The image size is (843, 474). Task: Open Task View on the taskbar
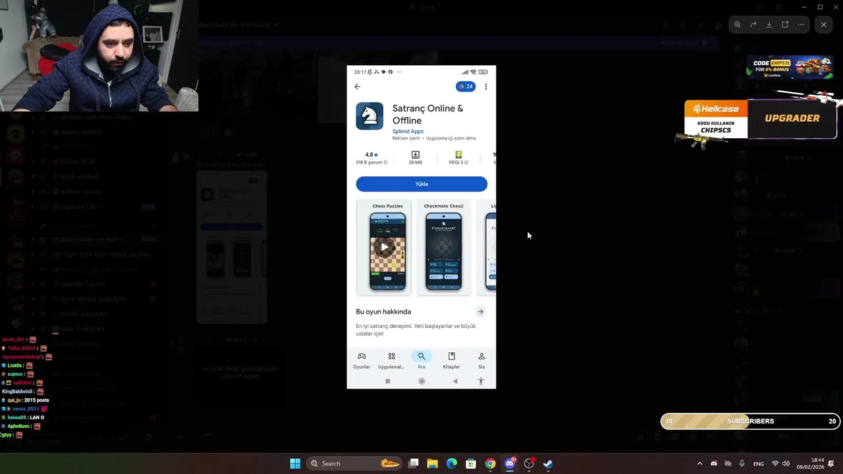coord(414,463)
